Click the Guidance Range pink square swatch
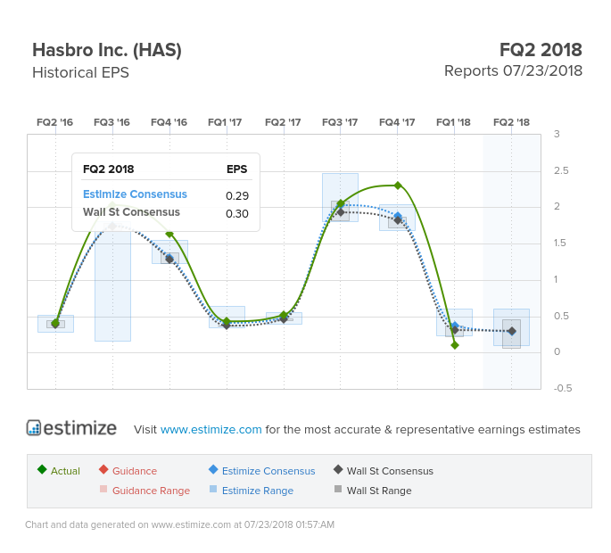 point(103,489)
